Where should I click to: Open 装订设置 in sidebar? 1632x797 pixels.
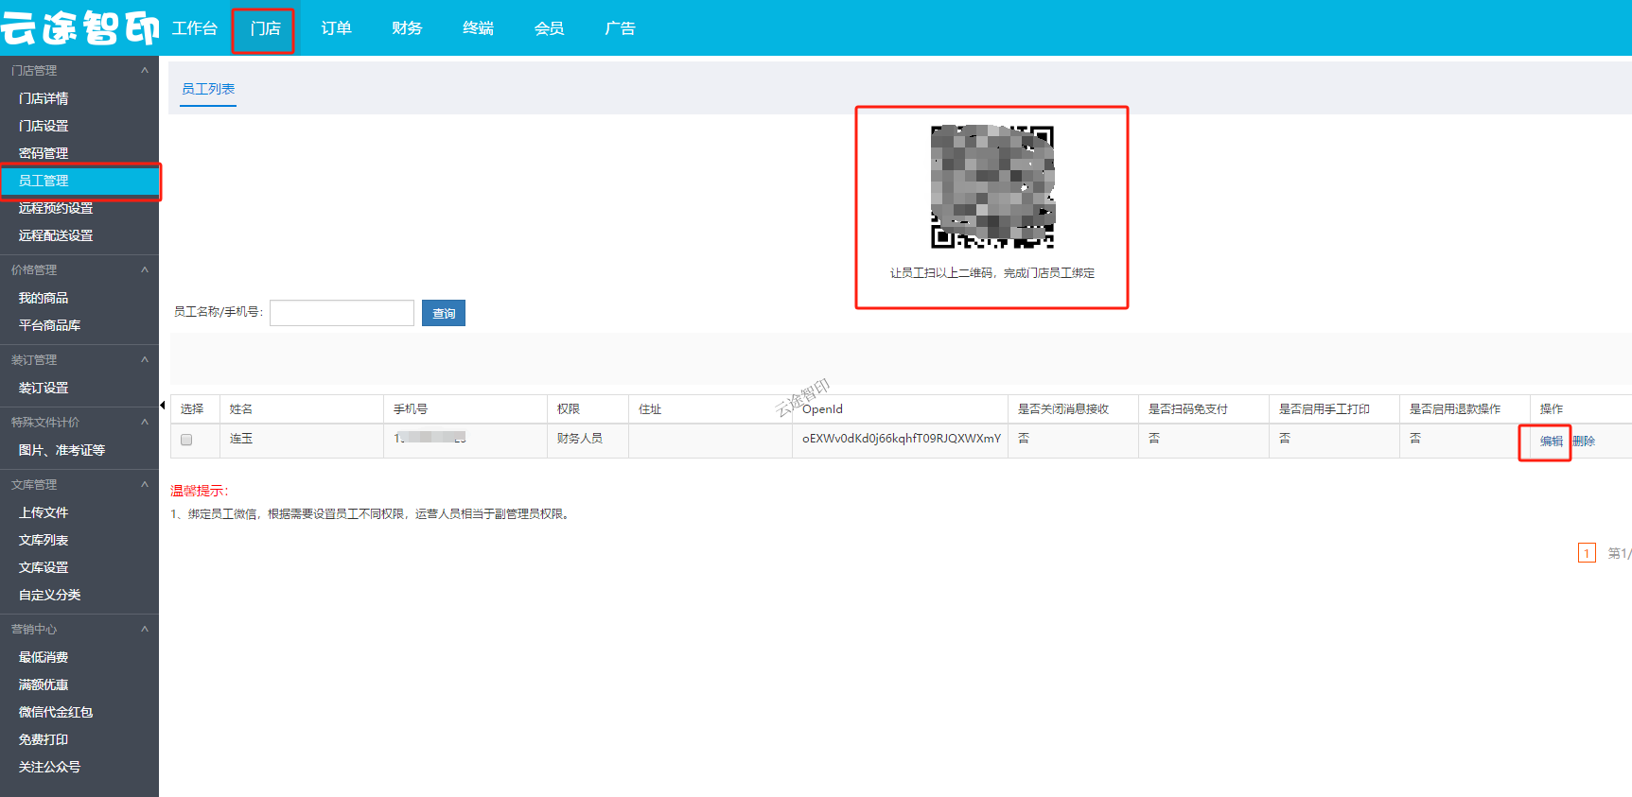pyautogui.click(x=44, y=388)
